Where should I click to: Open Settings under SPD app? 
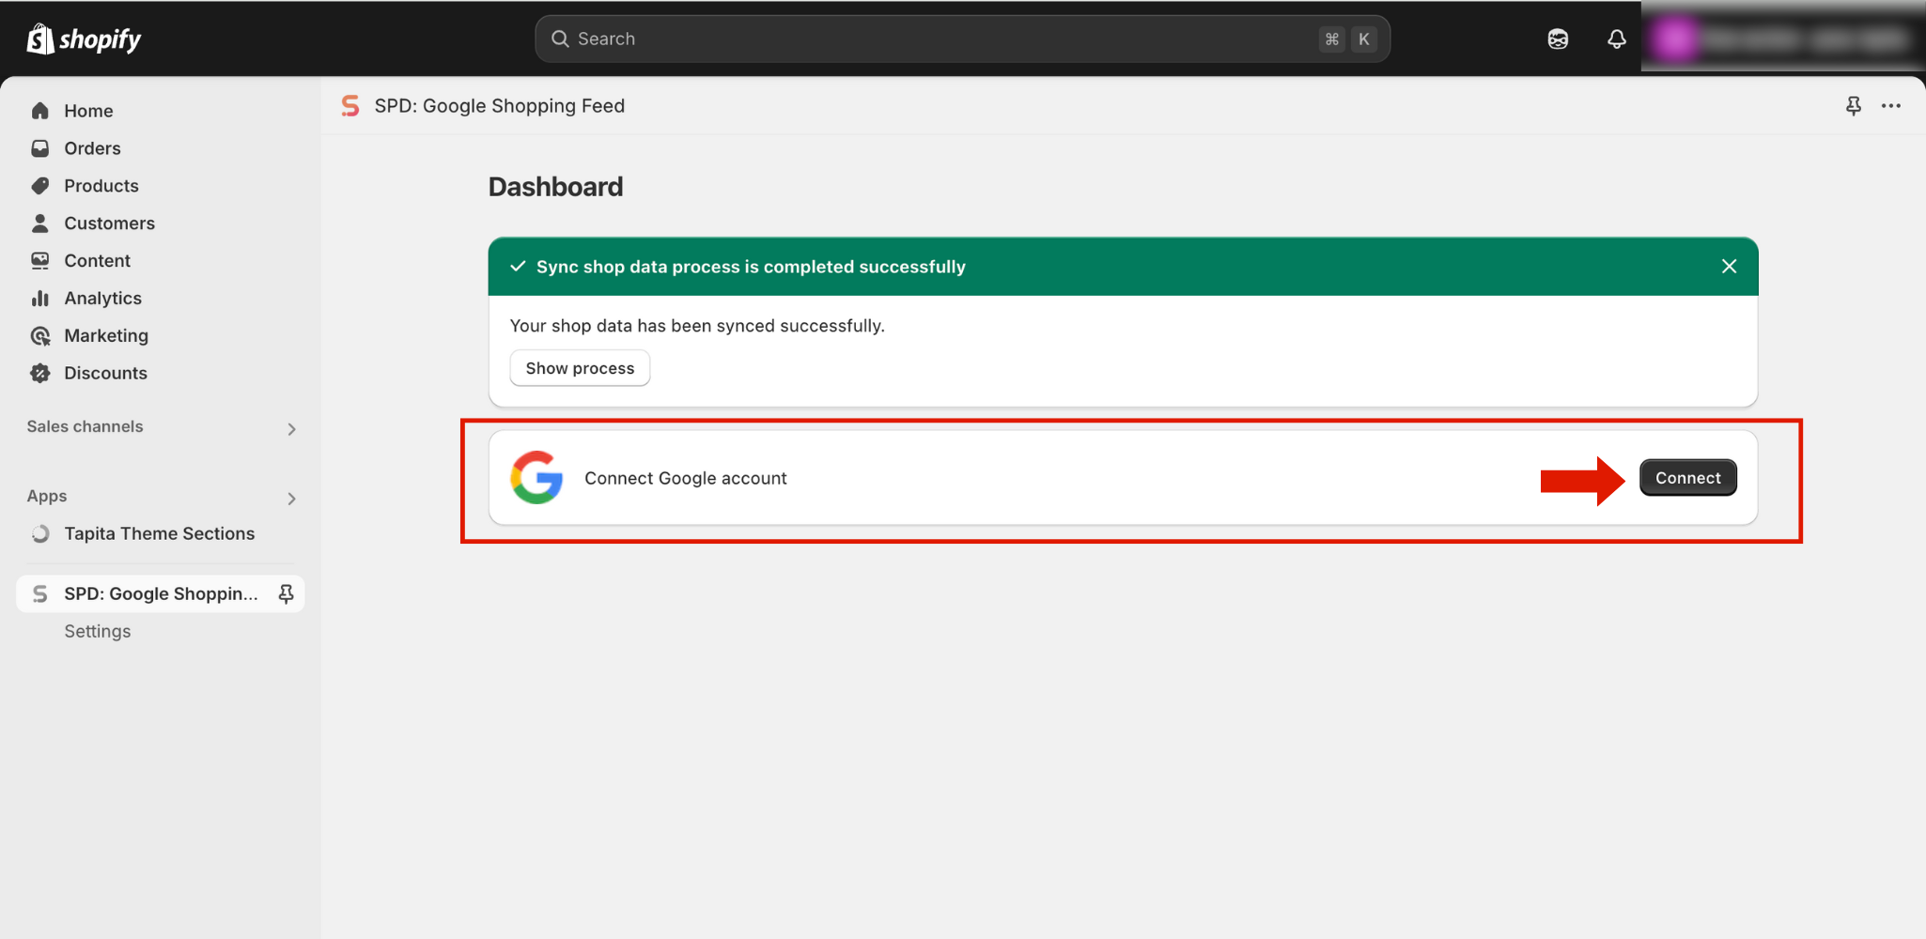[98, 631]
